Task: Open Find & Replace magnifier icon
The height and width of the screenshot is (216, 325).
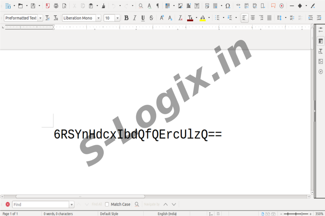Action: pos(141,6)
